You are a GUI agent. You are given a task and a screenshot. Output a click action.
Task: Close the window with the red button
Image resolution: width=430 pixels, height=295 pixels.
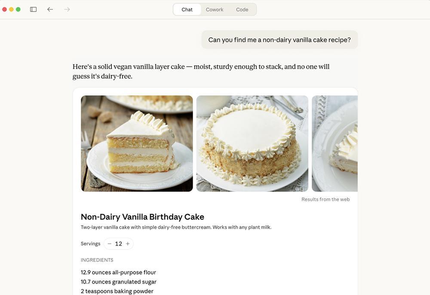pos(5,9)
